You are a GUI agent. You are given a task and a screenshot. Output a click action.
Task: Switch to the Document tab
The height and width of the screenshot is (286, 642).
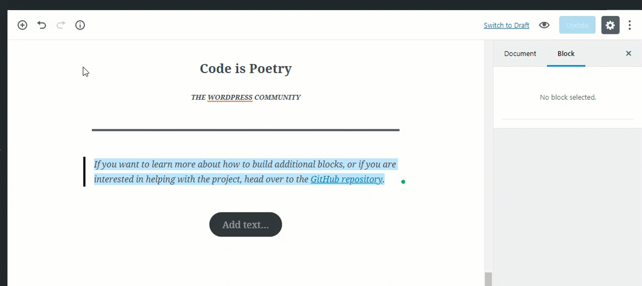(520, 53)
